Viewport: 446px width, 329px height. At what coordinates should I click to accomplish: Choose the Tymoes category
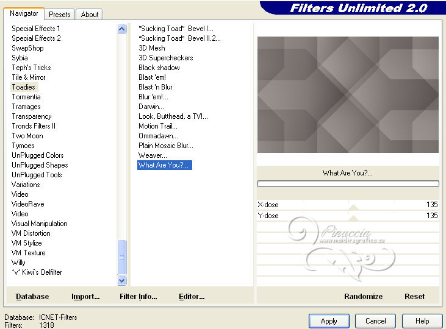23,146
